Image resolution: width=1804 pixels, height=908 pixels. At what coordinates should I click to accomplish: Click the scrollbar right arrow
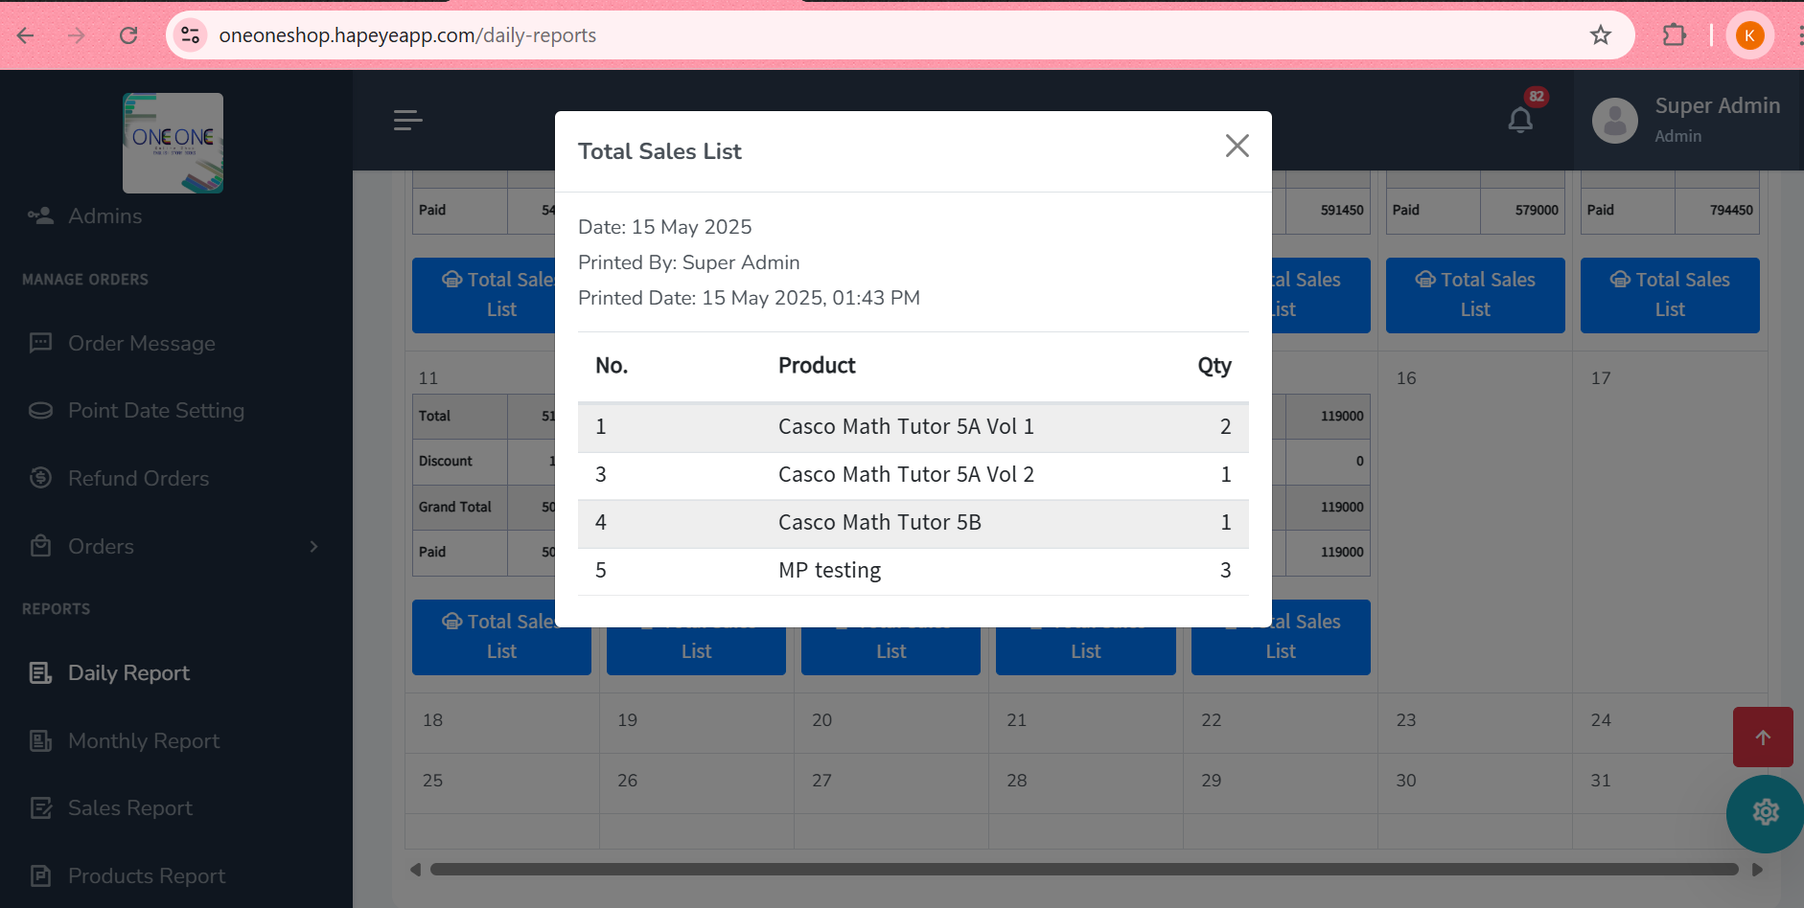point(1757,870)
